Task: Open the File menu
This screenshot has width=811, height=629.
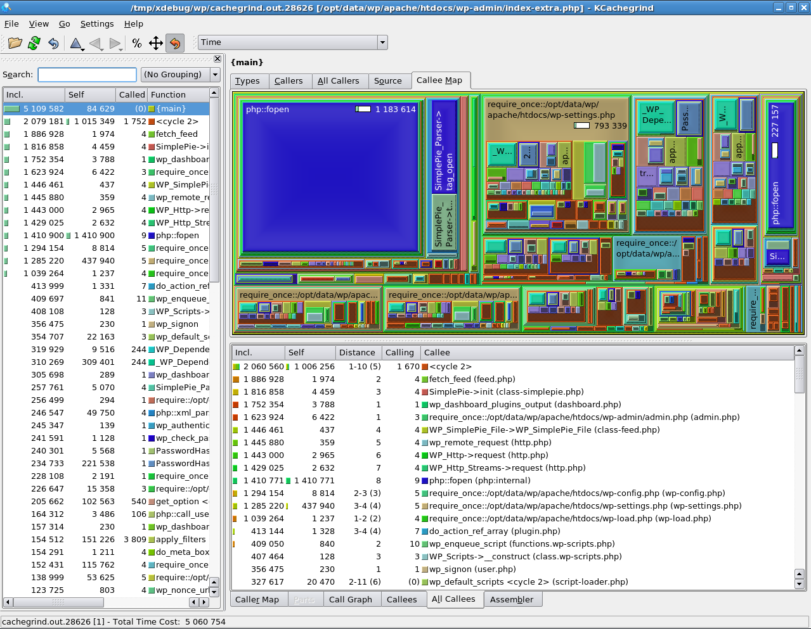Action: (x=11, y=23)
